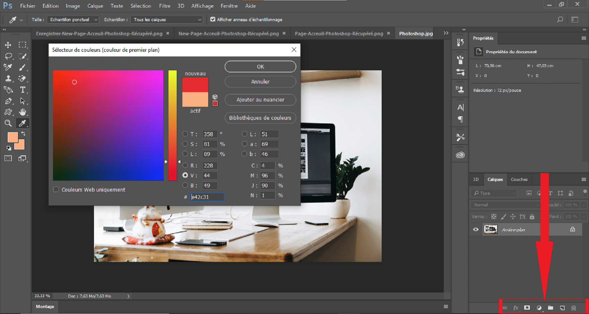Select the Clone Stamp tool

click(8, 79)
